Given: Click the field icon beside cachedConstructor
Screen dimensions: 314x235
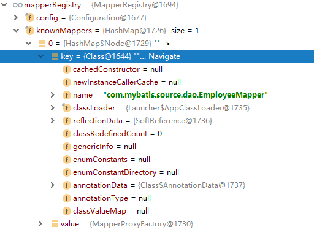Looking at the screenshot, I should coord(67,69).
